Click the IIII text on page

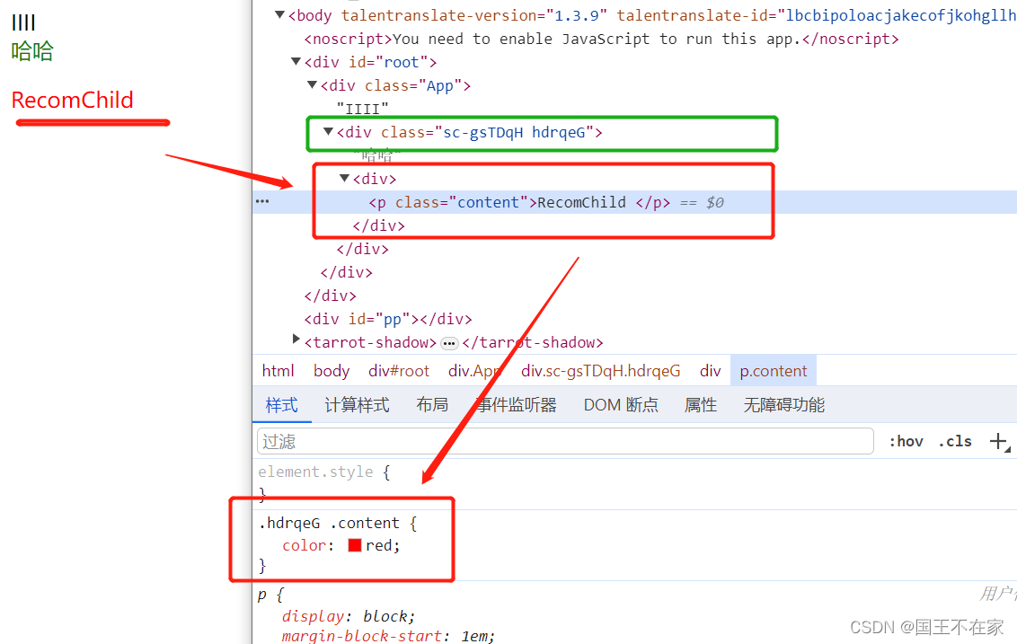pos(23,22)
